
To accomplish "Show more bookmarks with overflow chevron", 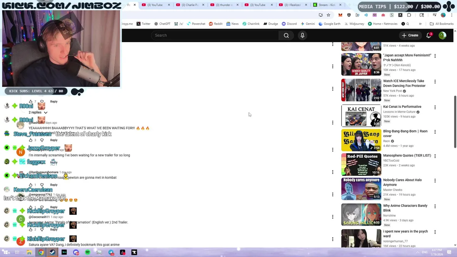I will 420,24.
